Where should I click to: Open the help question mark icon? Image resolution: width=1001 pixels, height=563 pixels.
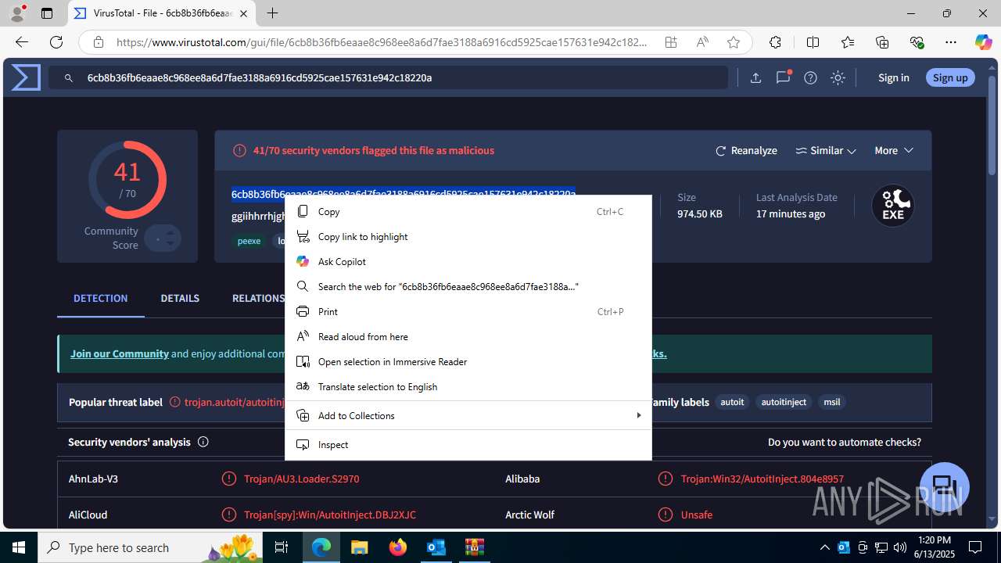(810, 77)
